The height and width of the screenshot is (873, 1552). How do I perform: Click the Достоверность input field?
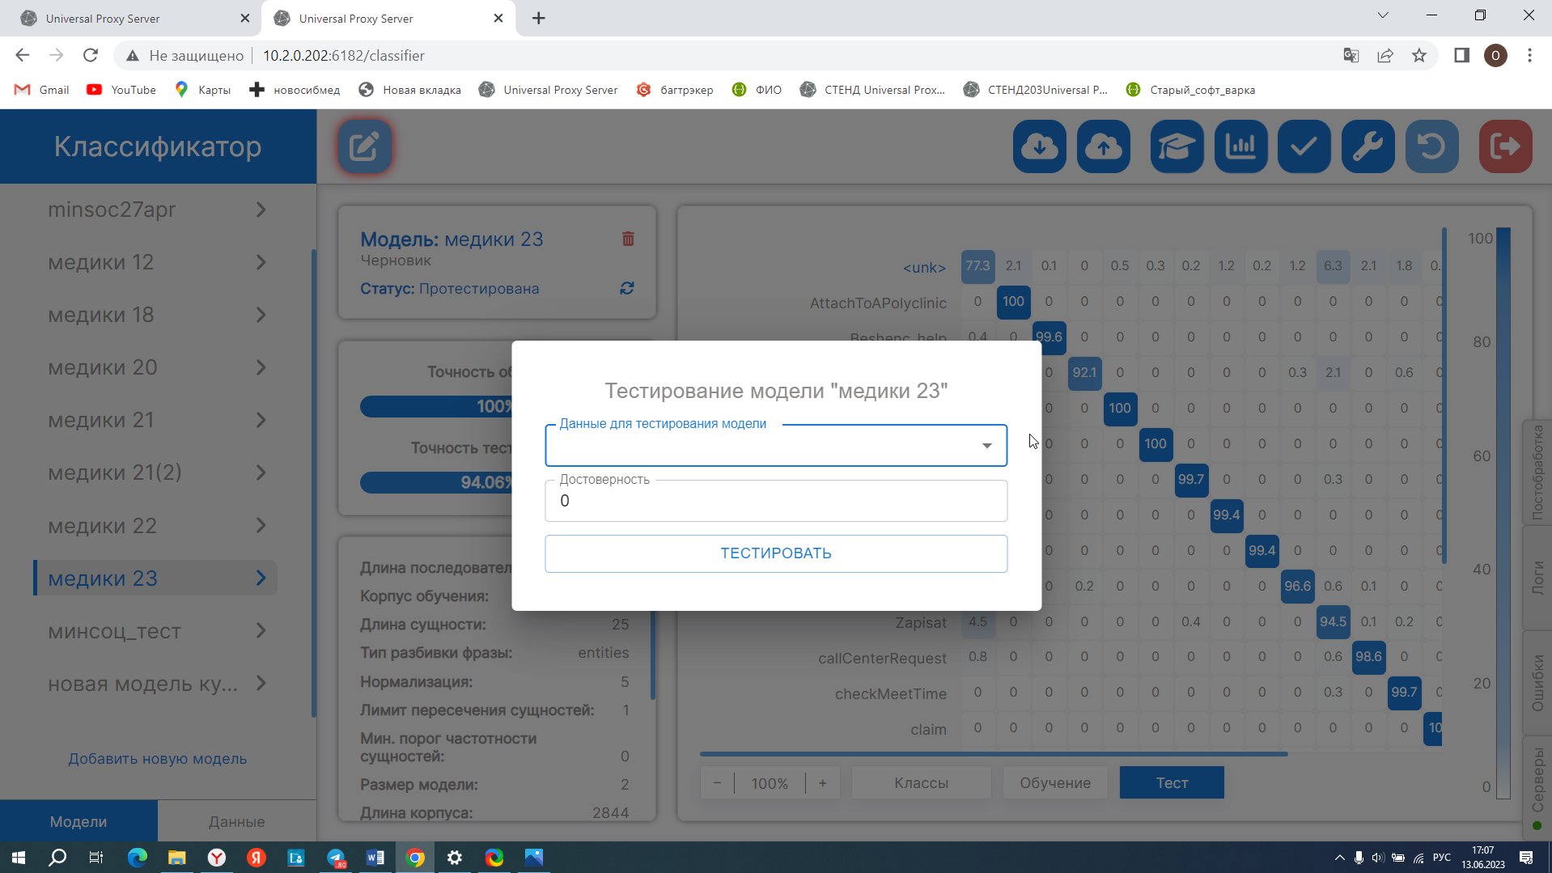pyautogui.click(x=775, y=501)
